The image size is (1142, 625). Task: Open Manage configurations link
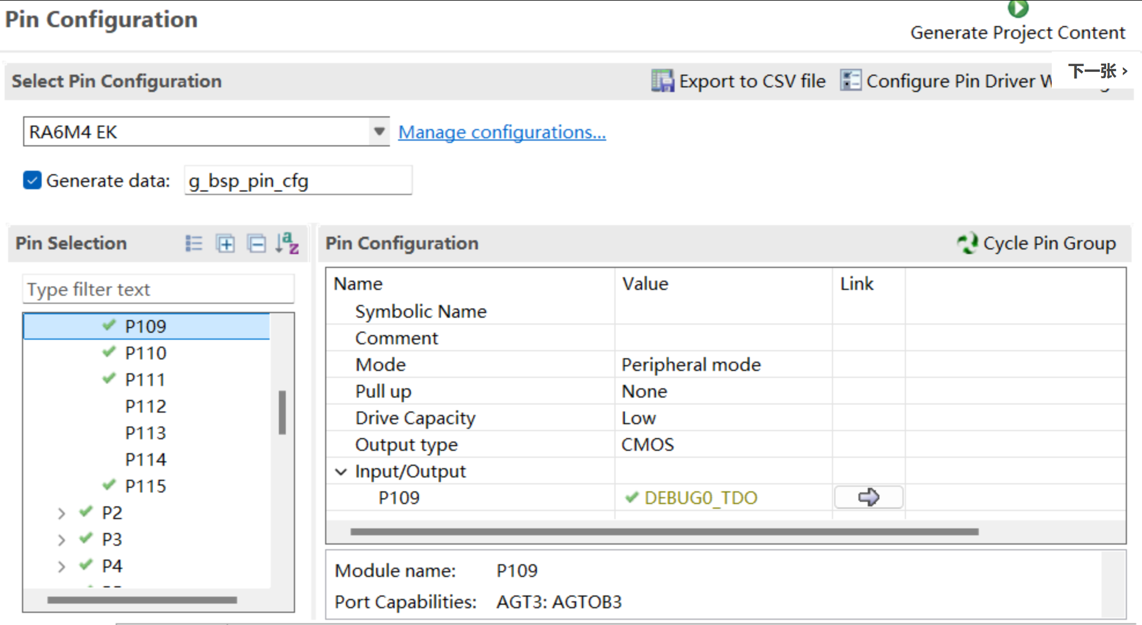pyautogui.click(x=502, y=132)
